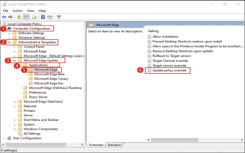Screen dimensions: 245x153
Task: Select the Applications tree folder
Action: (x=39, y=65)
